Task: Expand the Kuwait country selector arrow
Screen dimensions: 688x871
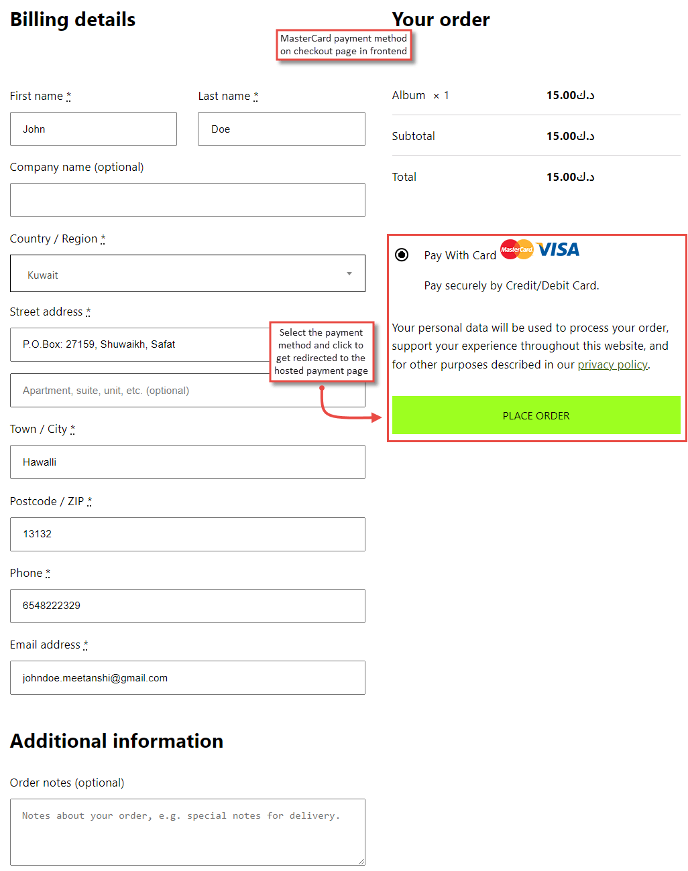Action: [x=349, y=273]
